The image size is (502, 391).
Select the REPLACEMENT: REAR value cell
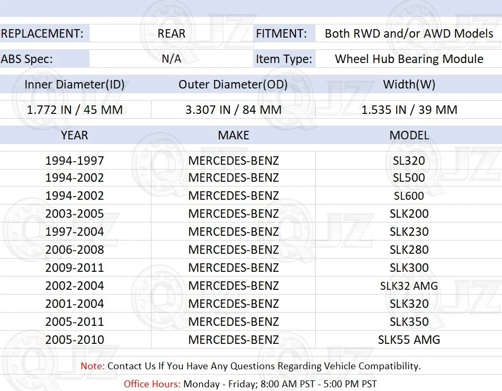pyautogui.click(x=171, y=33)
